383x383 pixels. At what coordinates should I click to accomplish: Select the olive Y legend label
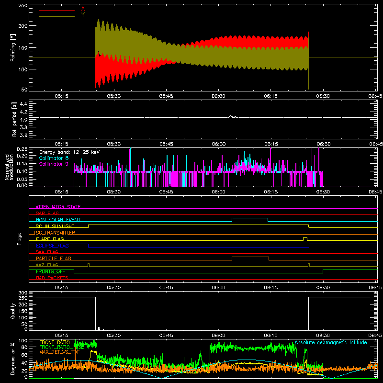click(x=83, y=15)
